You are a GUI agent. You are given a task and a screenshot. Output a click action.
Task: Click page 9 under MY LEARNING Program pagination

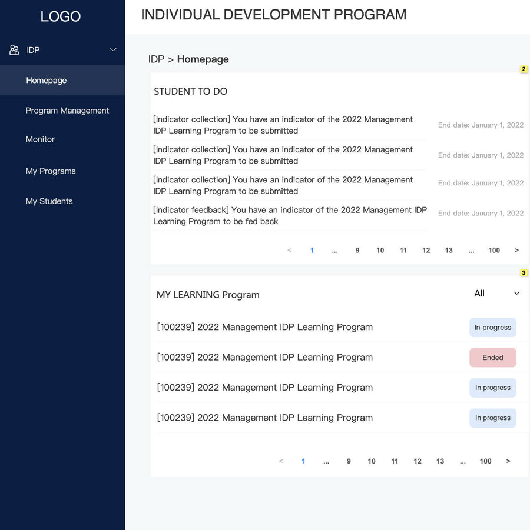[349, 461]
